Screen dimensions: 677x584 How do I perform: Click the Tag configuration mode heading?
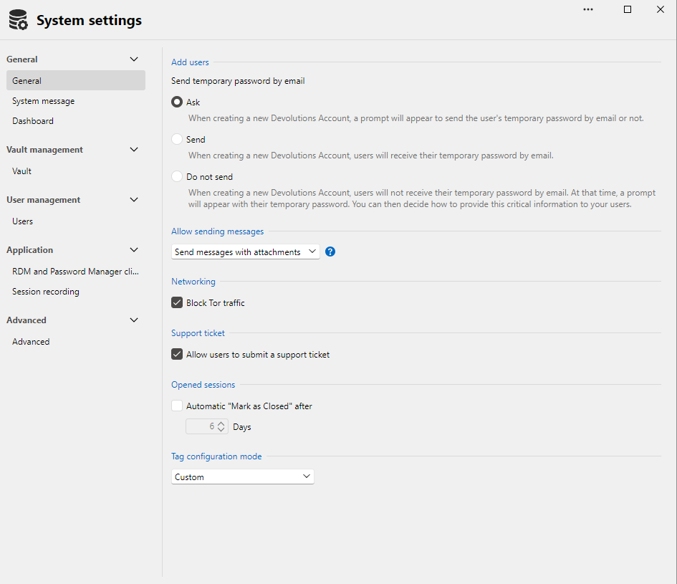click(216, 456)
